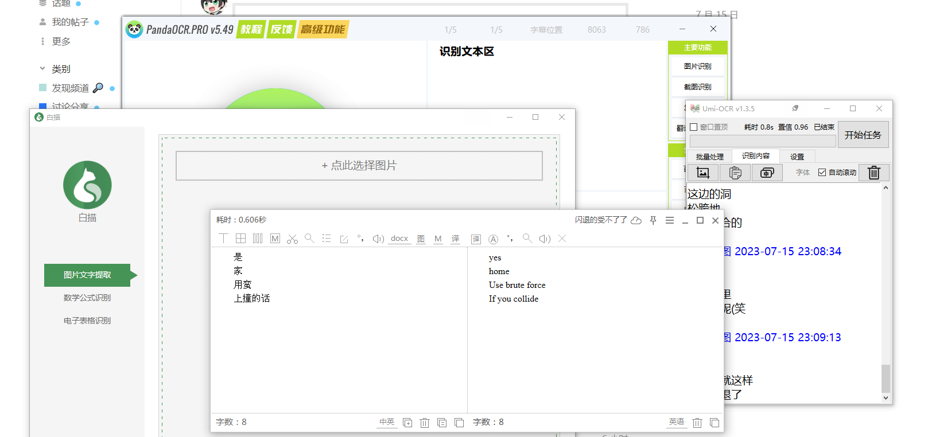The height and width of the screenshot is (437, 928).
Task: Enable the 窗口置顶 checkbox in Umi-OCR
Action: 694,127
